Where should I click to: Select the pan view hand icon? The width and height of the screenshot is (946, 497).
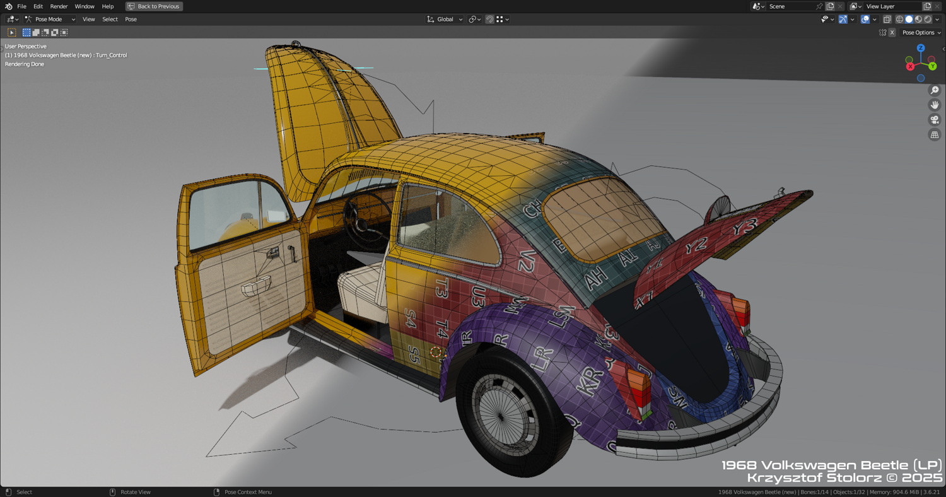935,105
